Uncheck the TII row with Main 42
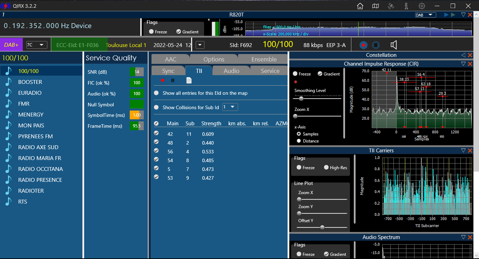The image size is (479, 259). pyautogui.click(x=156, y=133)
